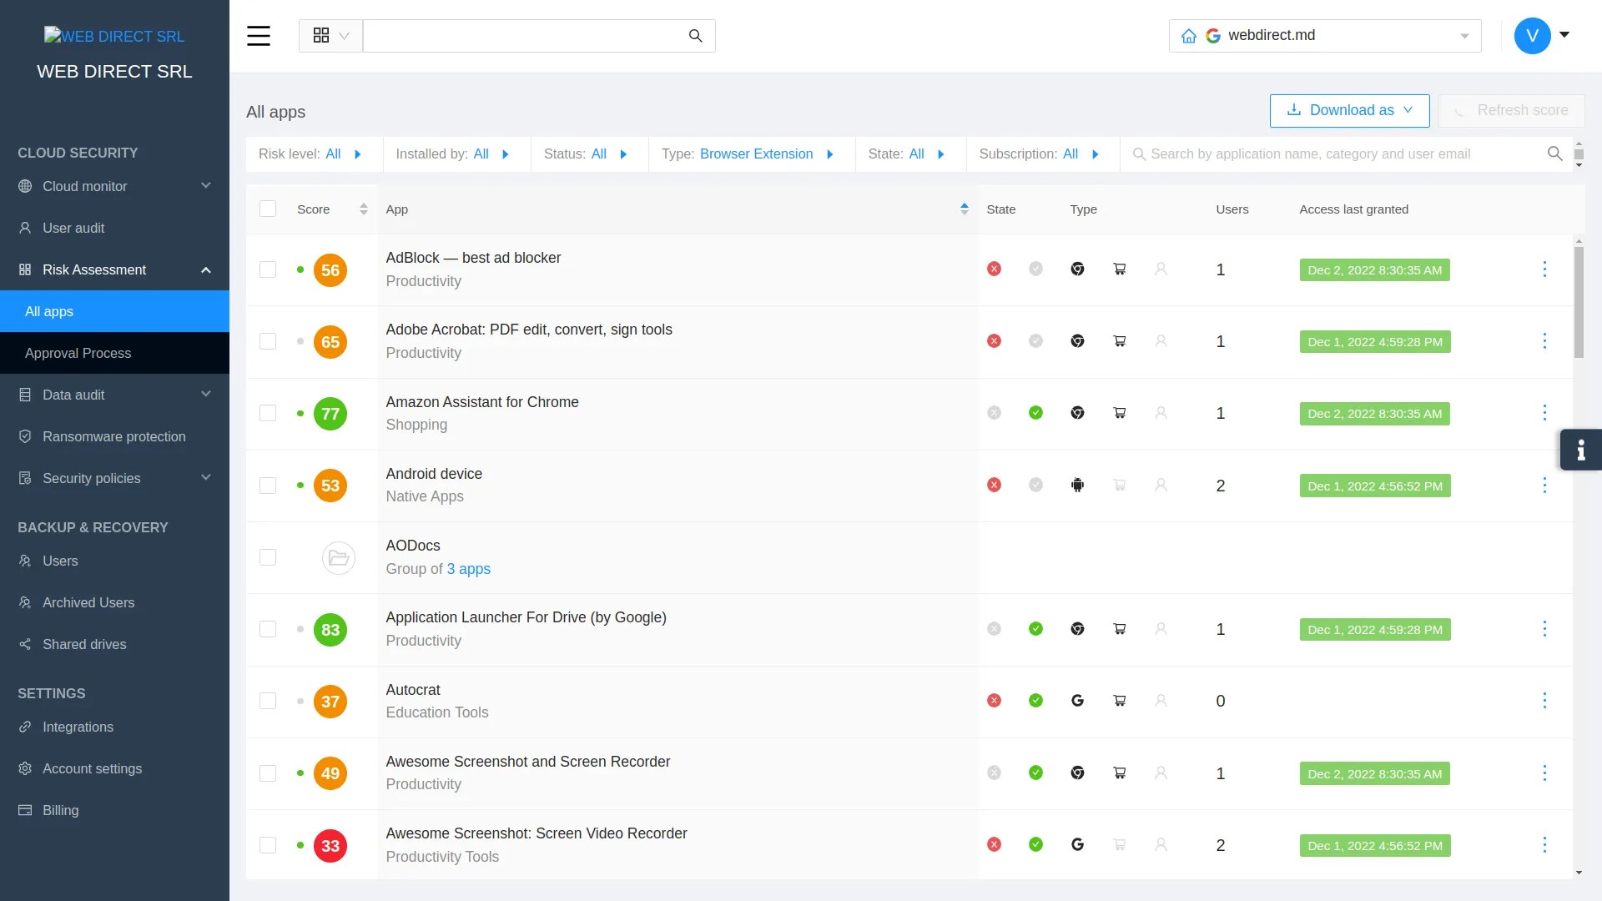Viewport: 1602px width, 901px height.
Task: Click the Chrome browser icon on AdBlock row
Action: tap(1078, 269)
